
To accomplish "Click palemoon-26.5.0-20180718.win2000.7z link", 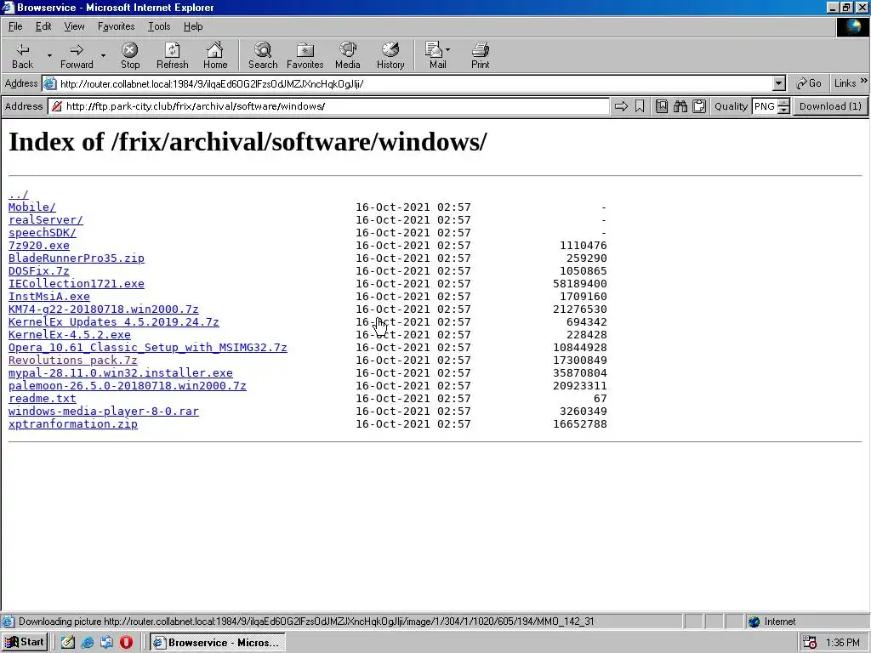I will point(128,386).
